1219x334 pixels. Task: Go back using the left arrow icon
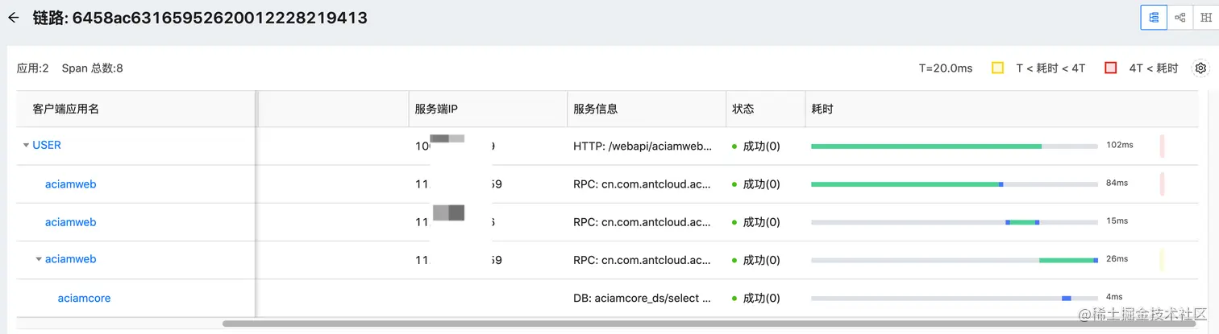[14, 18]
